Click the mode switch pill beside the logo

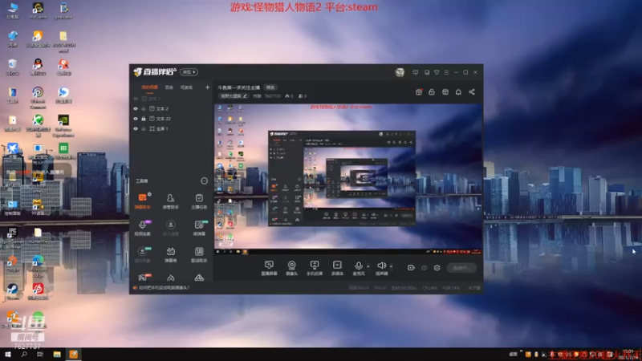click(x=189, y=72)
